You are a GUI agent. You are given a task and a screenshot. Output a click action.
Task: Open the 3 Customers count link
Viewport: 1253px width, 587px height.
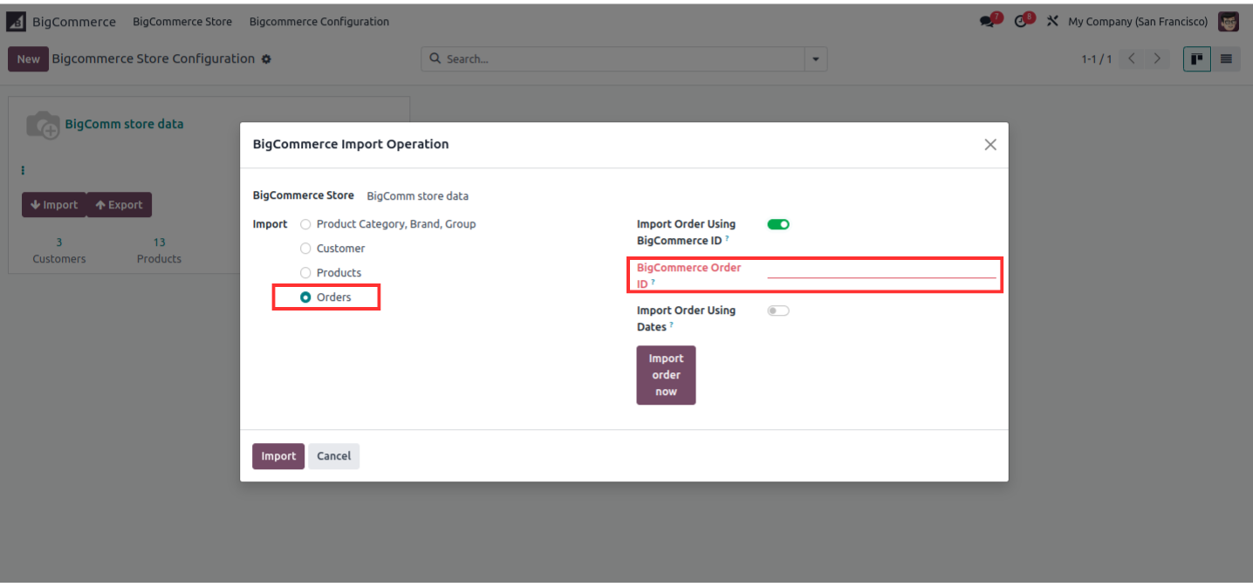click(59, 250)
